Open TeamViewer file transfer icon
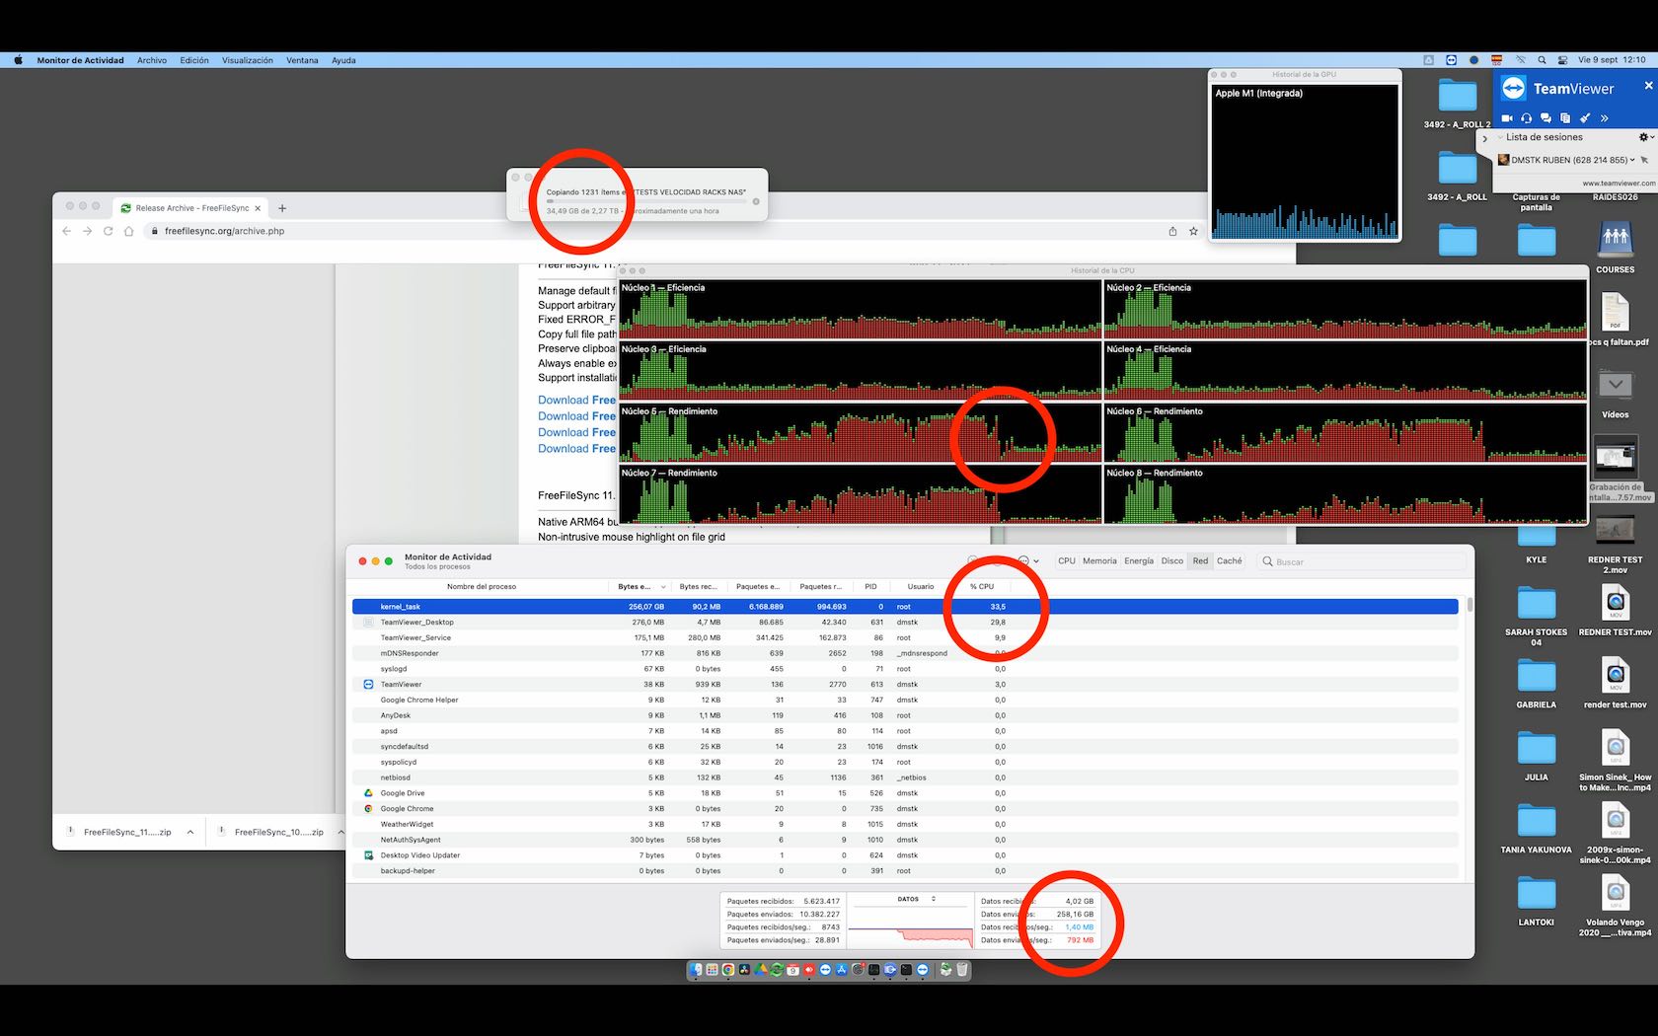This screenshot has width=1658, height=1036. [1565, 118]
